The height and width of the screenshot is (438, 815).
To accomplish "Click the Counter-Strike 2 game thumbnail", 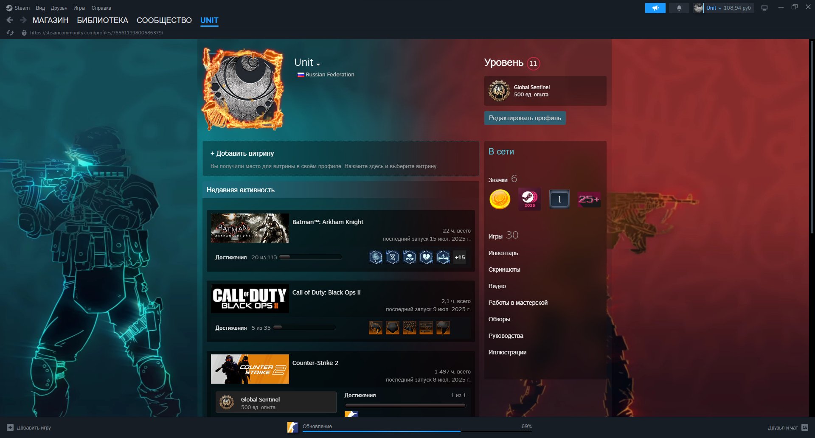I will click(250, 369).
